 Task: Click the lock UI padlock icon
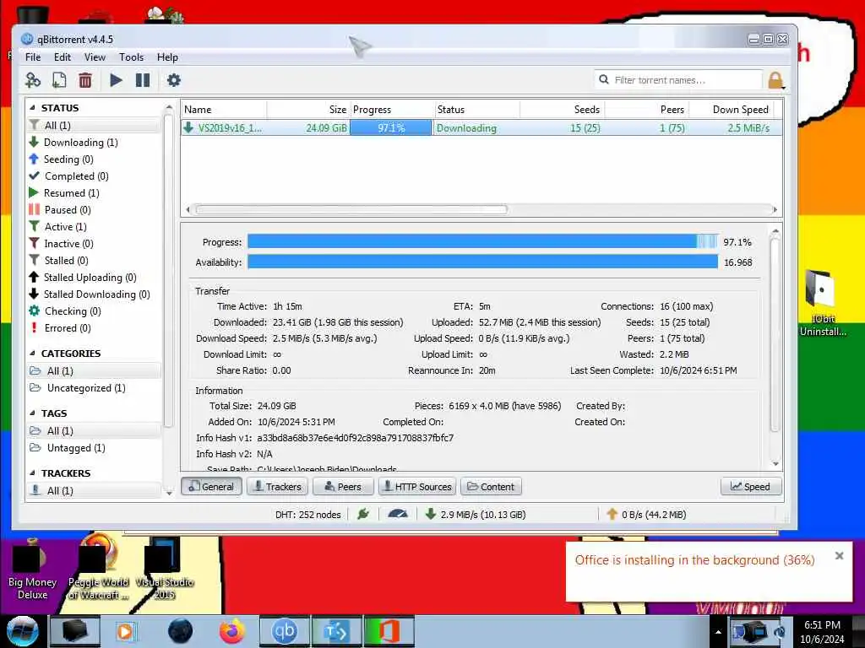point(775,80)
